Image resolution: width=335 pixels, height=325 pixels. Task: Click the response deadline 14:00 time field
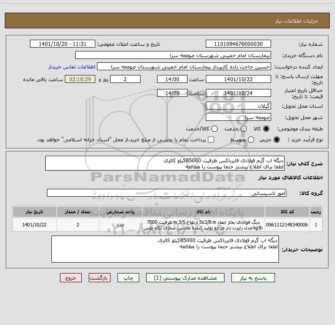click(172, 79)
